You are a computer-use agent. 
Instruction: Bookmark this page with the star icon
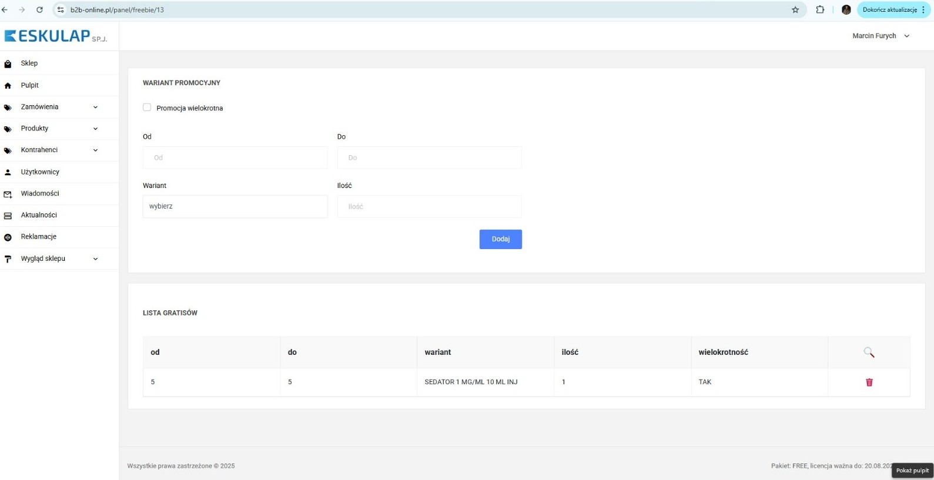click(795, 10)
